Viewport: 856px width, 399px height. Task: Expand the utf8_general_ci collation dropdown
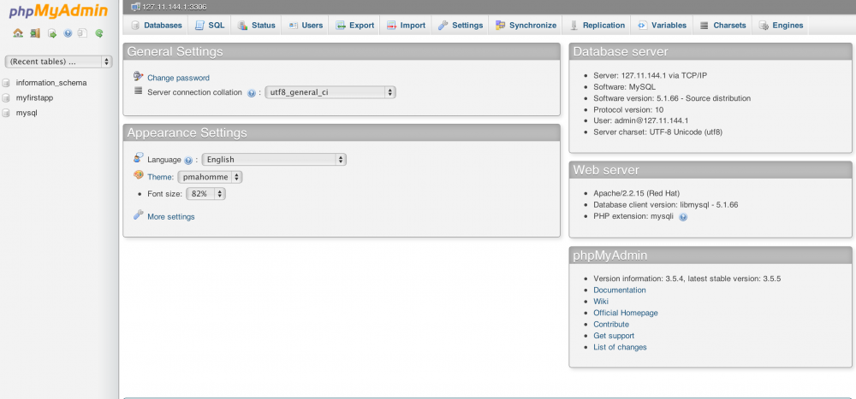(330, 92)
